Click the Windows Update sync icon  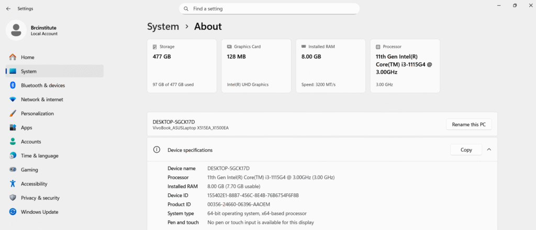click(13, 212)
